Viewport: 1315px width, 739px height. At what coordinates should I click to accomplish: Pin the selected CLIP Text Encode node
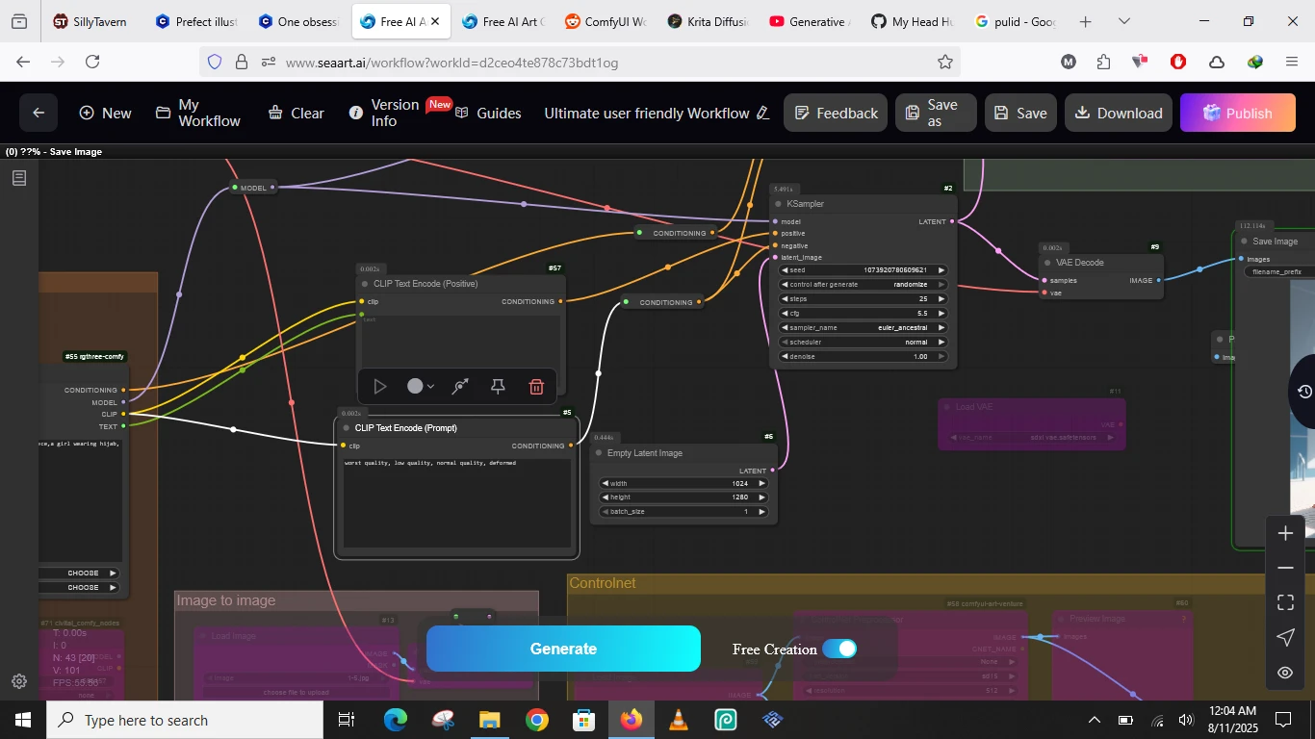(498, 387)
